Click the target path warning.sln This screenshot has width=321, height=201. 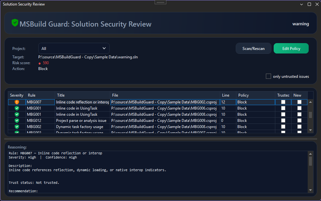point(88,57)
